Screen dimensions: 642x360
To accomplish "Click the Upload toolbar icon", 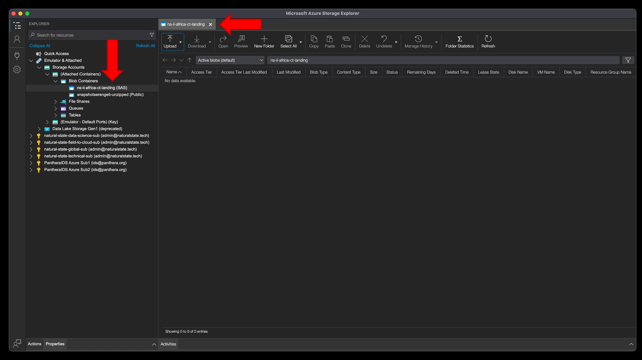I will [x=170, y=39].
